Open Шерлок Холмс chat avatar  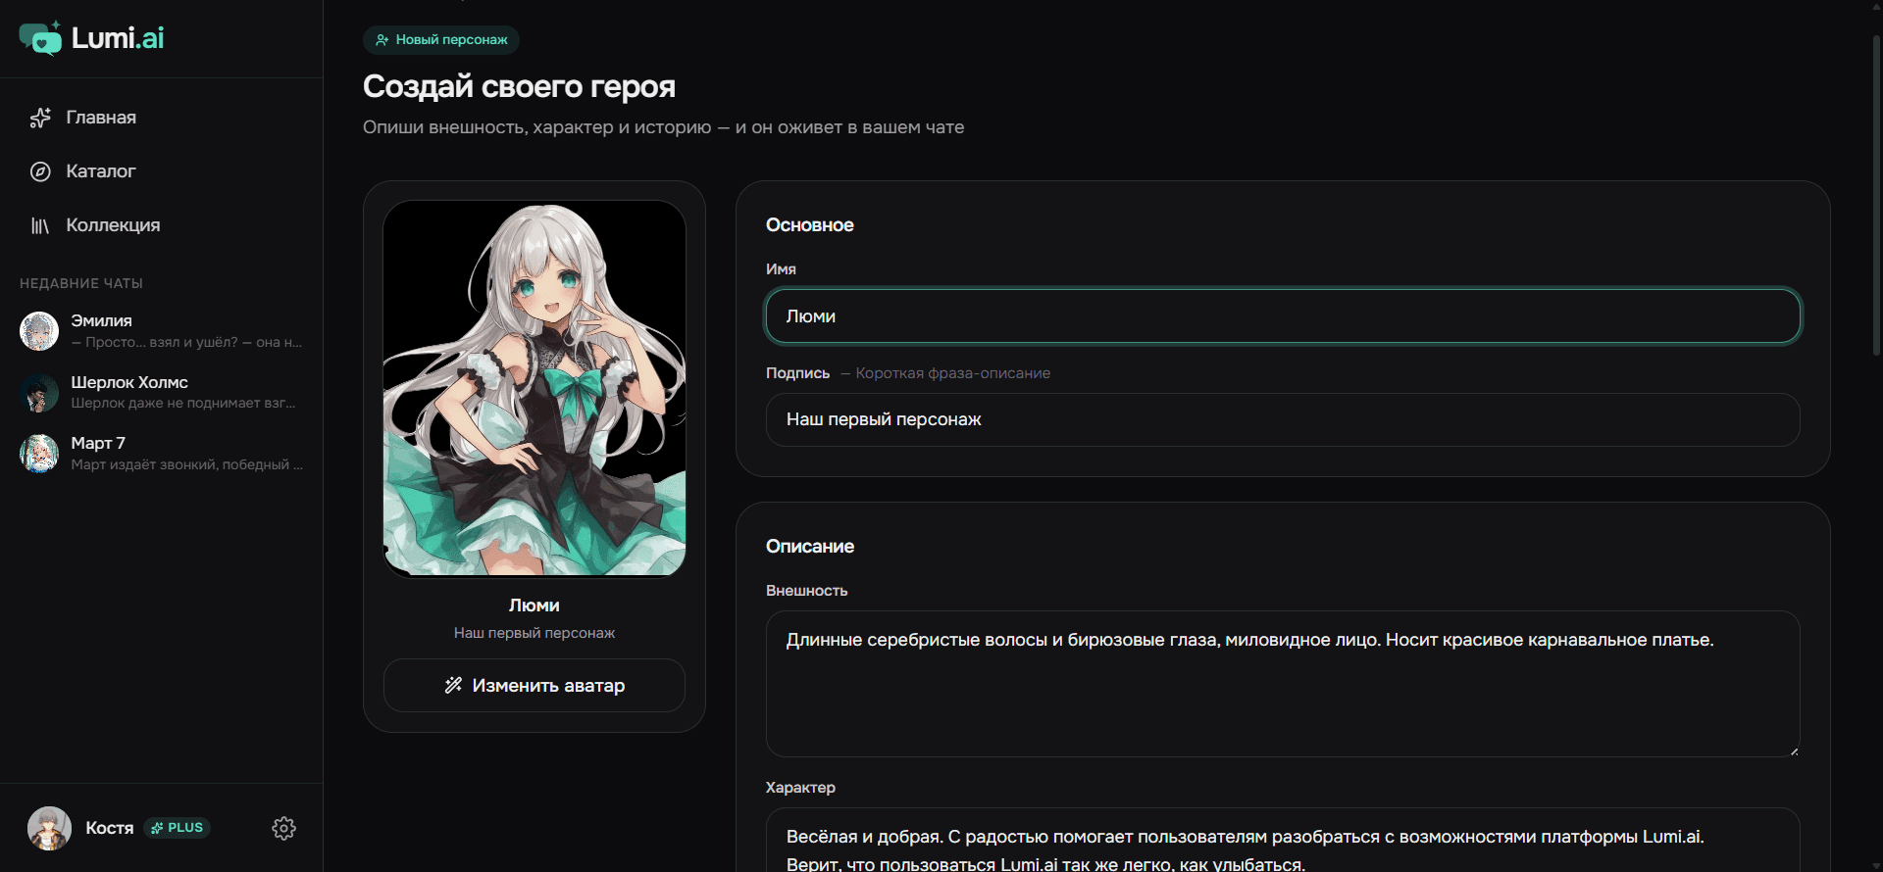click(39, 393)
